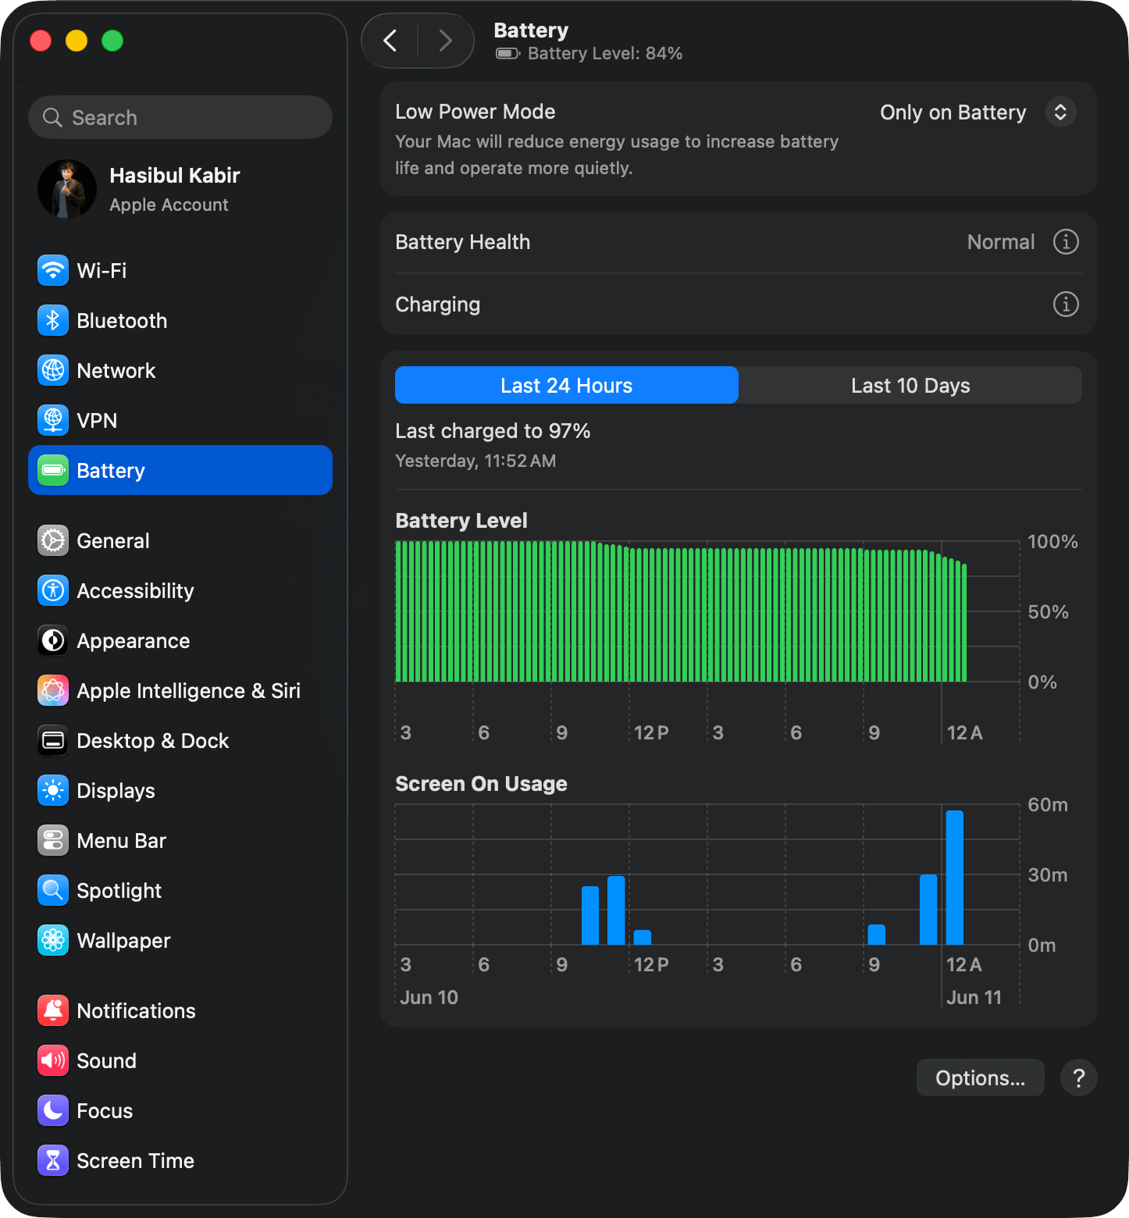Click the Battery Level chart heading
The width and height of the screenshot is (1129, 1218).
[x=461, y=521]
